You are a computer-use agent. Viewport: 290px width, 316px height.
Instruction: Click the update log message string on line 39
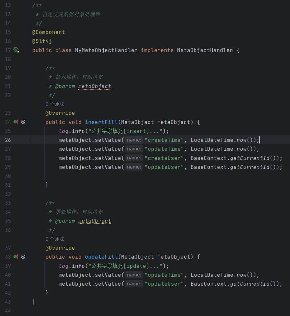tap(125, 266)
